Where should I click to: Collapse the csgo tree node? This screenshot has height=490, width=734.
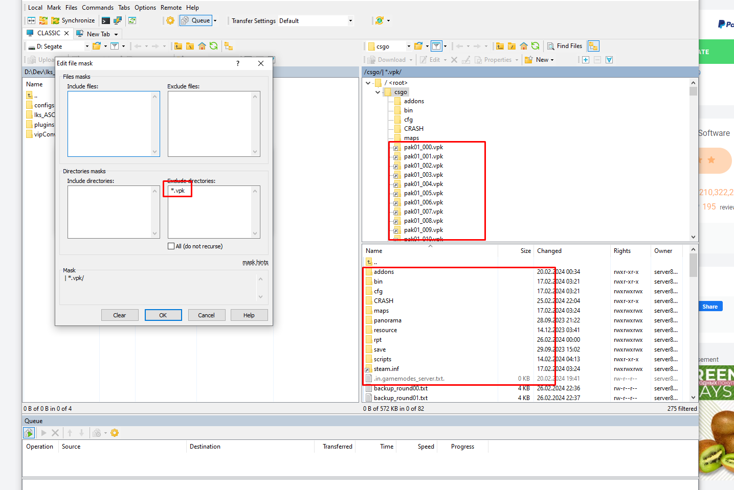377,92
